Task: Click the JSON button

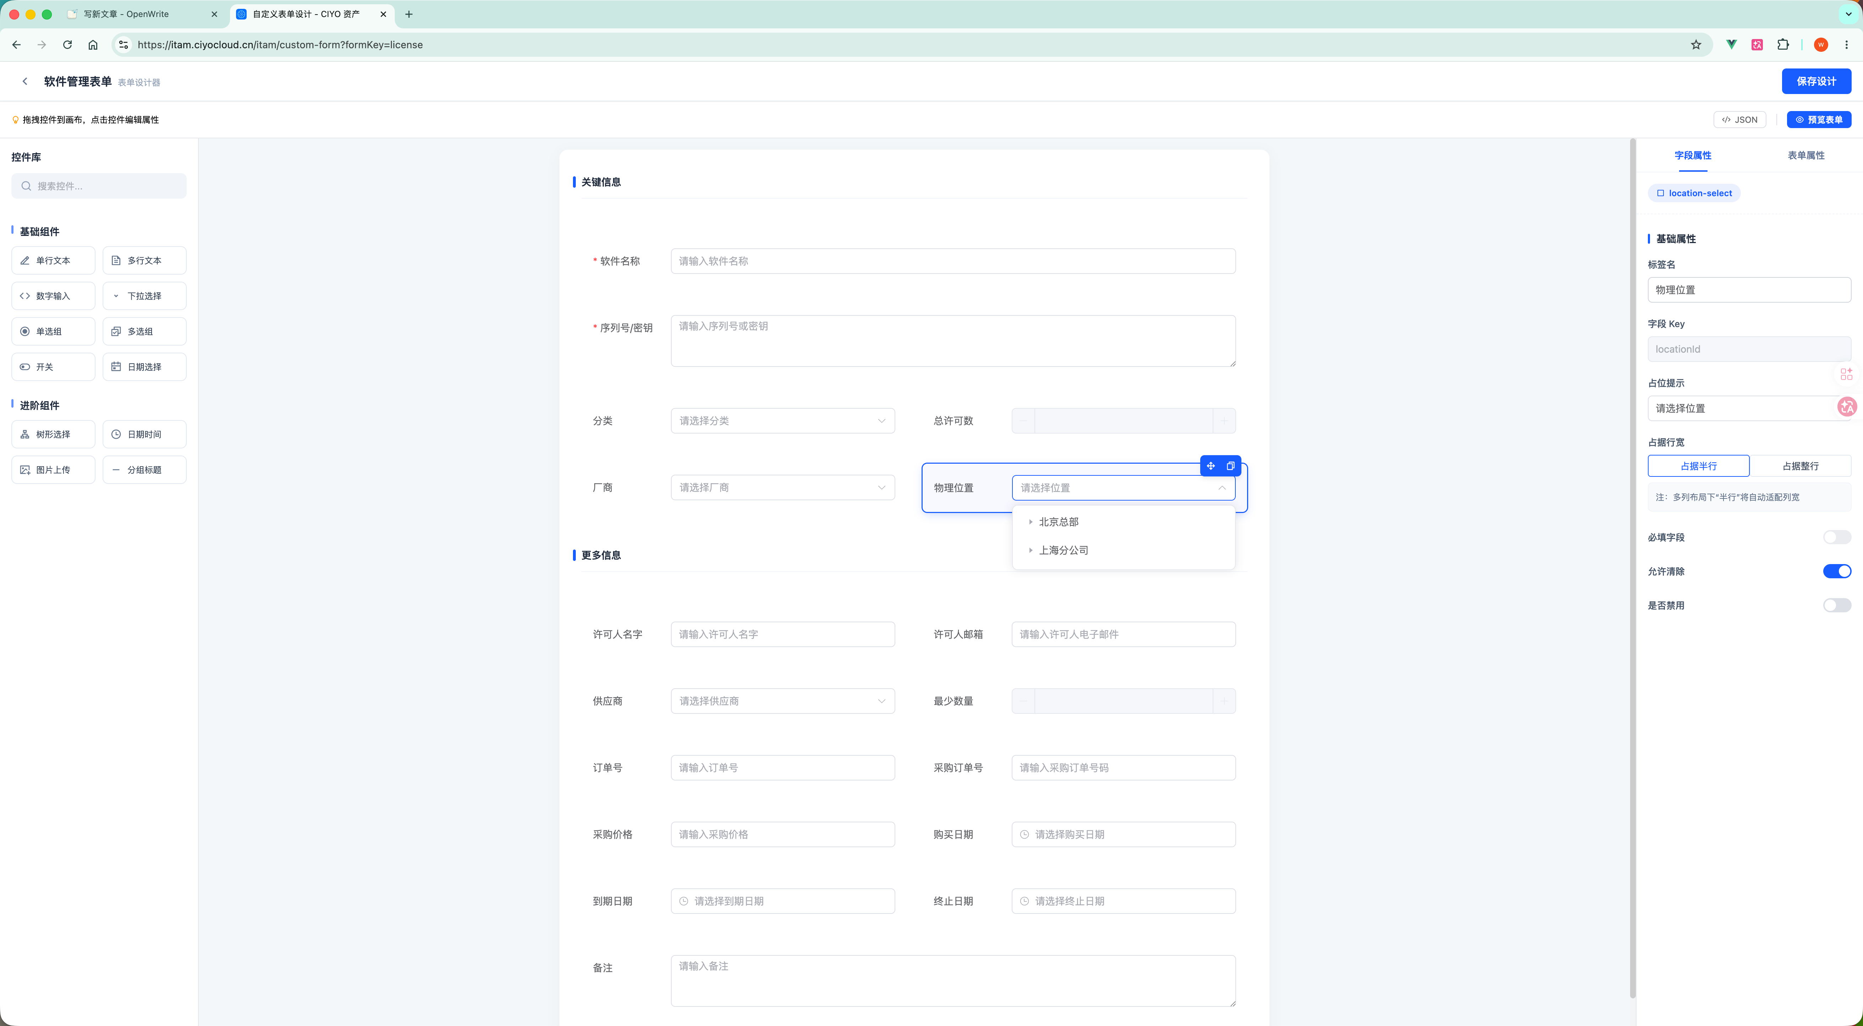Action: pyautogui.click(x=1739, y=120)
